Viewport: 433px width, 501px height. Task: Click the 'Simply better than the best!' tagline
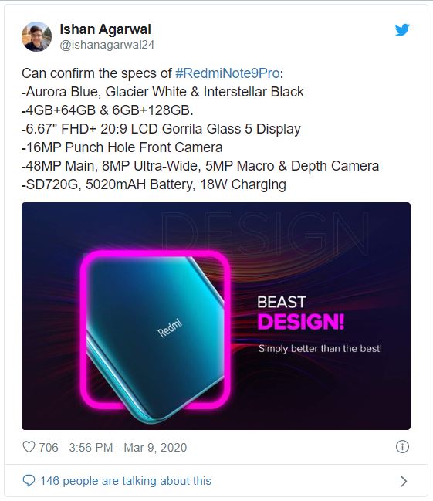[x=320, y=348]
